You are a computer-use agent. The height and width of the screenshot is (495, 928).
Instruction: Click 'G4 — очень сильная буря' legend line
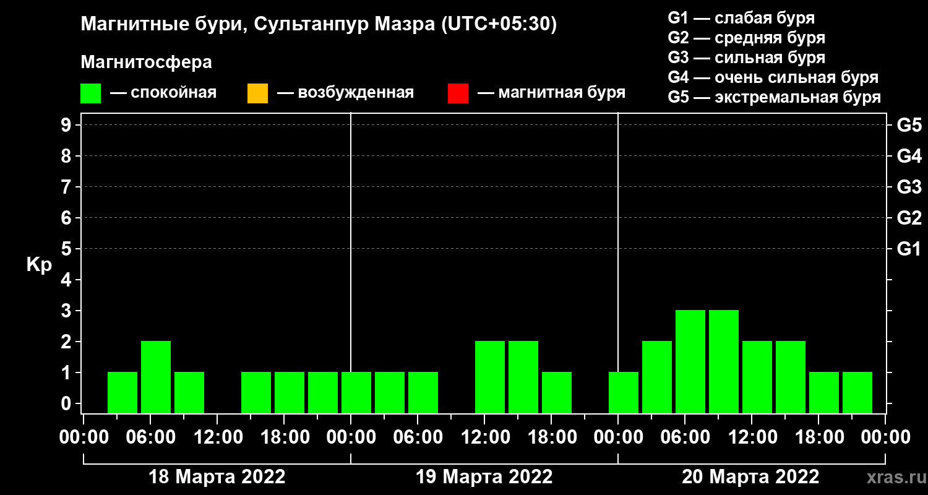tap(773, 77)
